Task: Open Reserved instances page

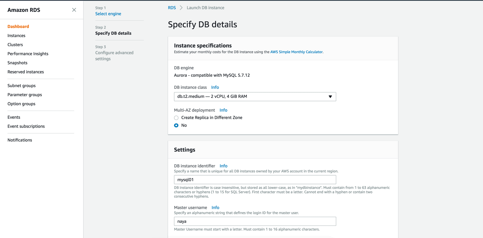Action: (26, 72)
